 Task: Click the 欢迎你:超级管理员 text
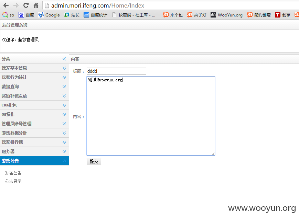[x=20, y=39]
